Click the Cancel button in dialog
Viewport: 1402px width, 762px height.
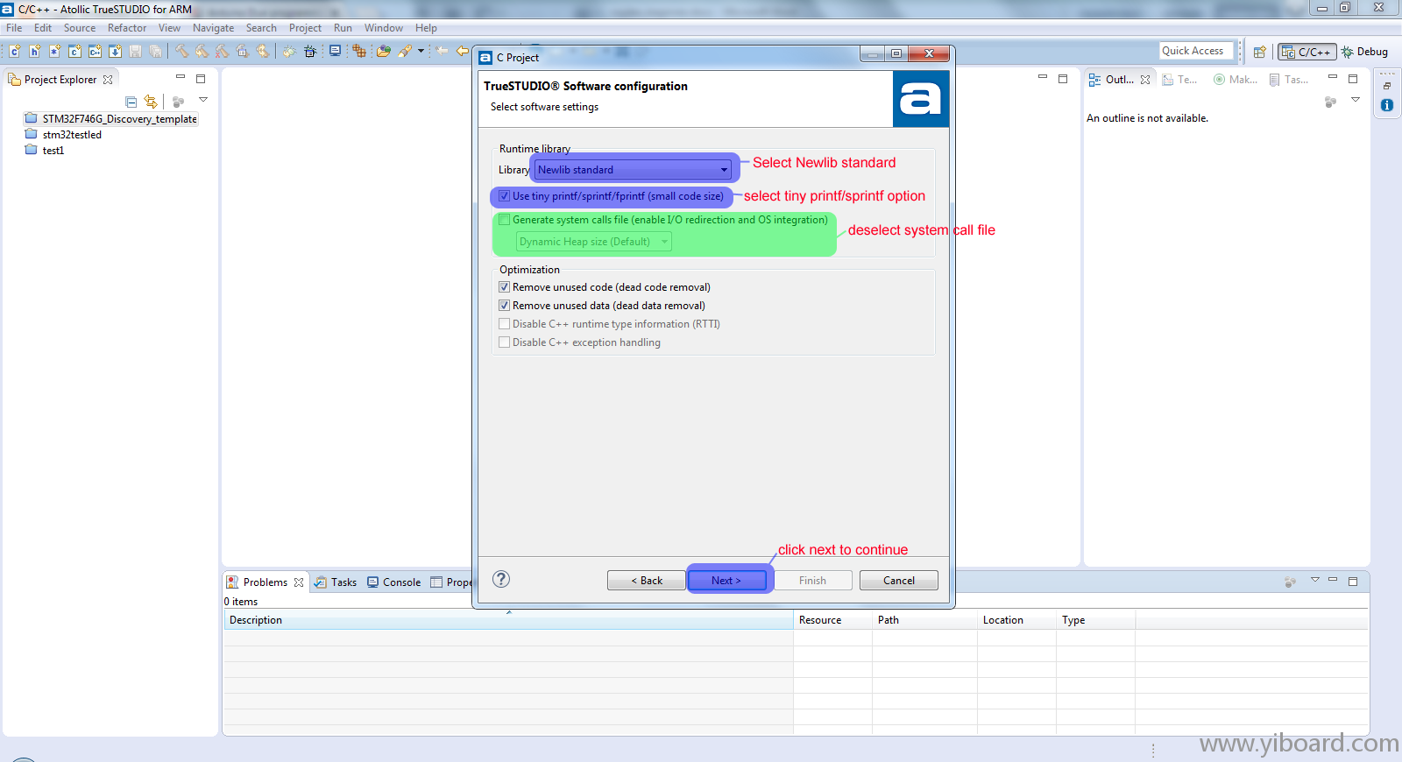click(899, 581)
